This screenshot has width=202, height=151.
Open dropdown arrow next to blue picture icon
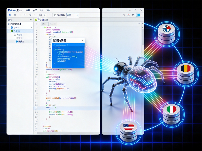point(142,15)
